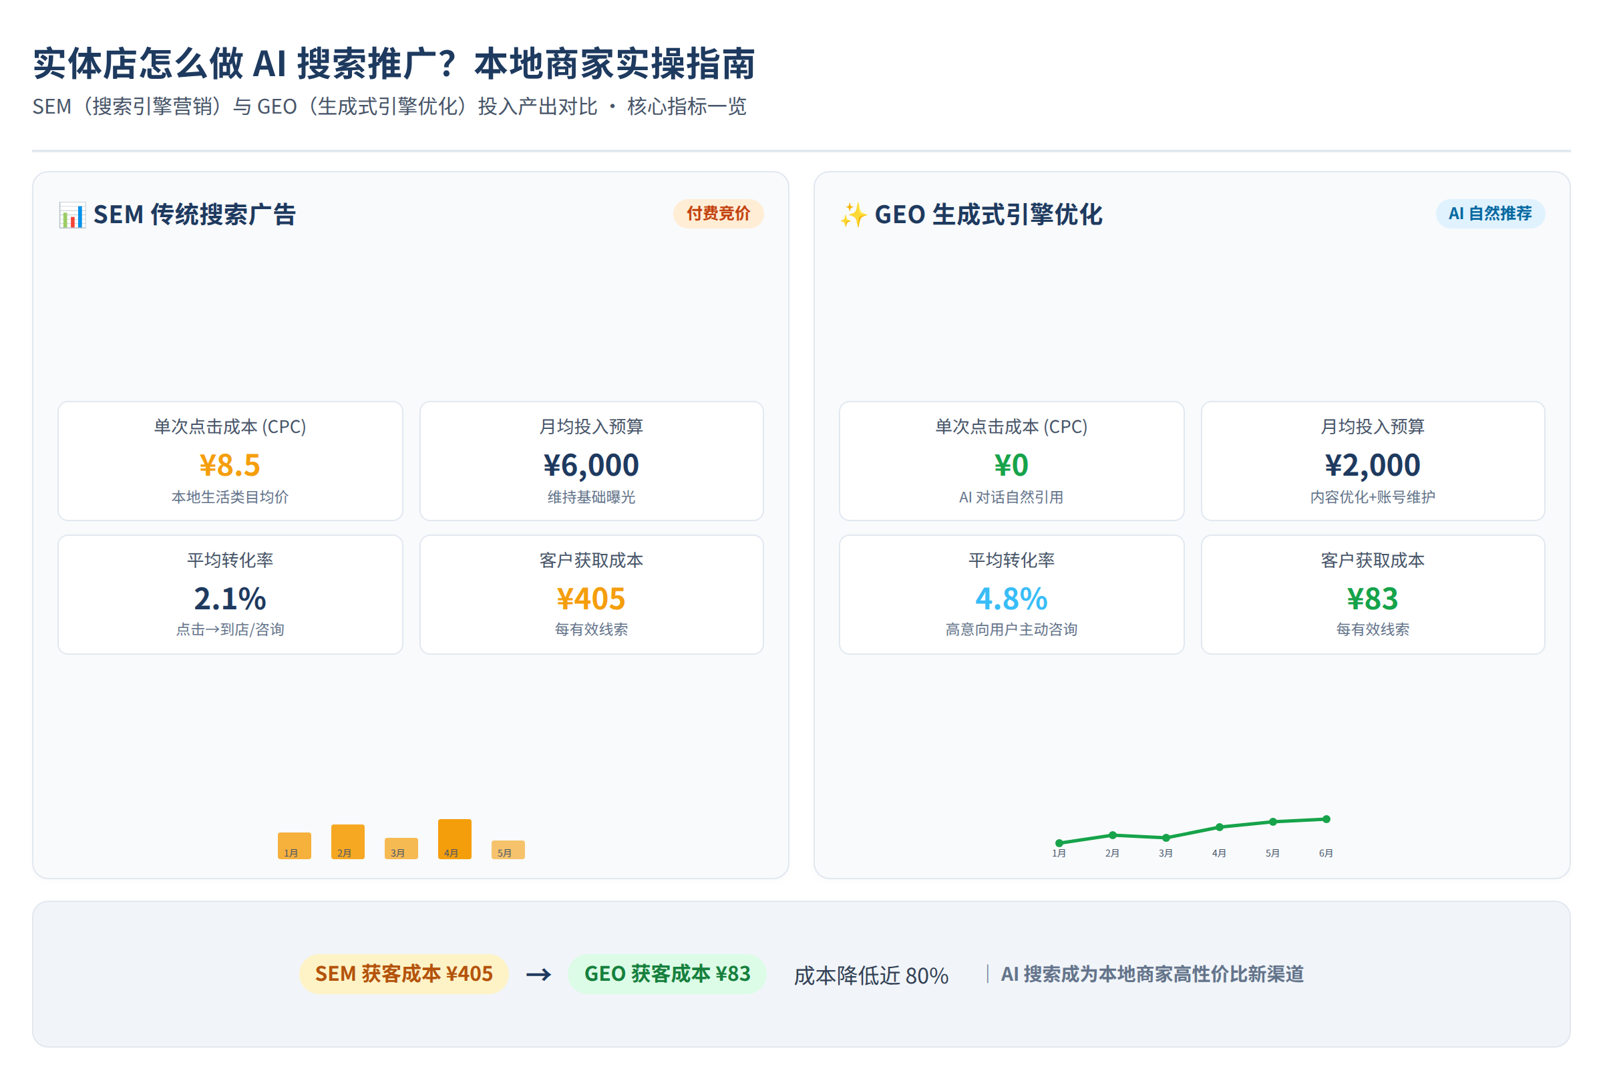This screenshot has height=1069, width=1603.
Task: Click the 3月 point on GEO line chart
Action: pos(1166,837)
